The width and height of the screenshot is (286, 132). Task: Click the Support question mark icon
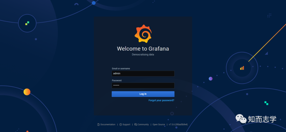coord(120,125)
